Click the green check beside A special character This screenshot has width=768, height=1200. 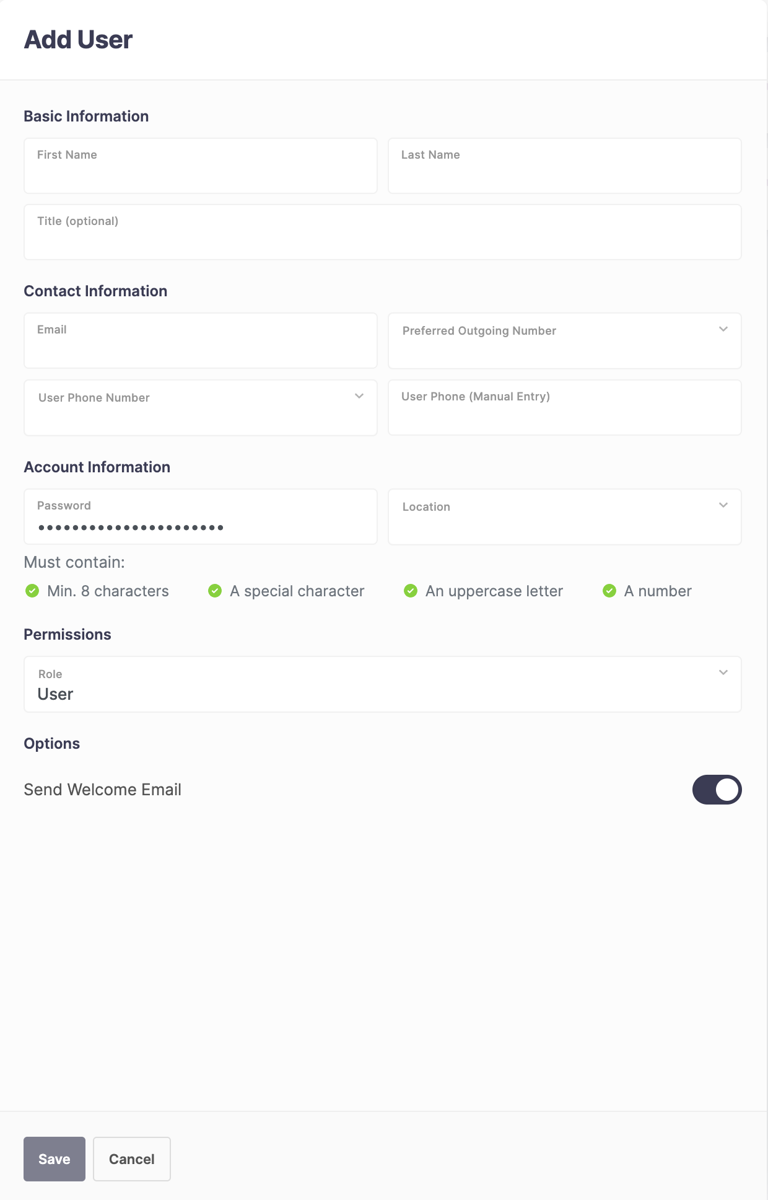pos(215,591)
